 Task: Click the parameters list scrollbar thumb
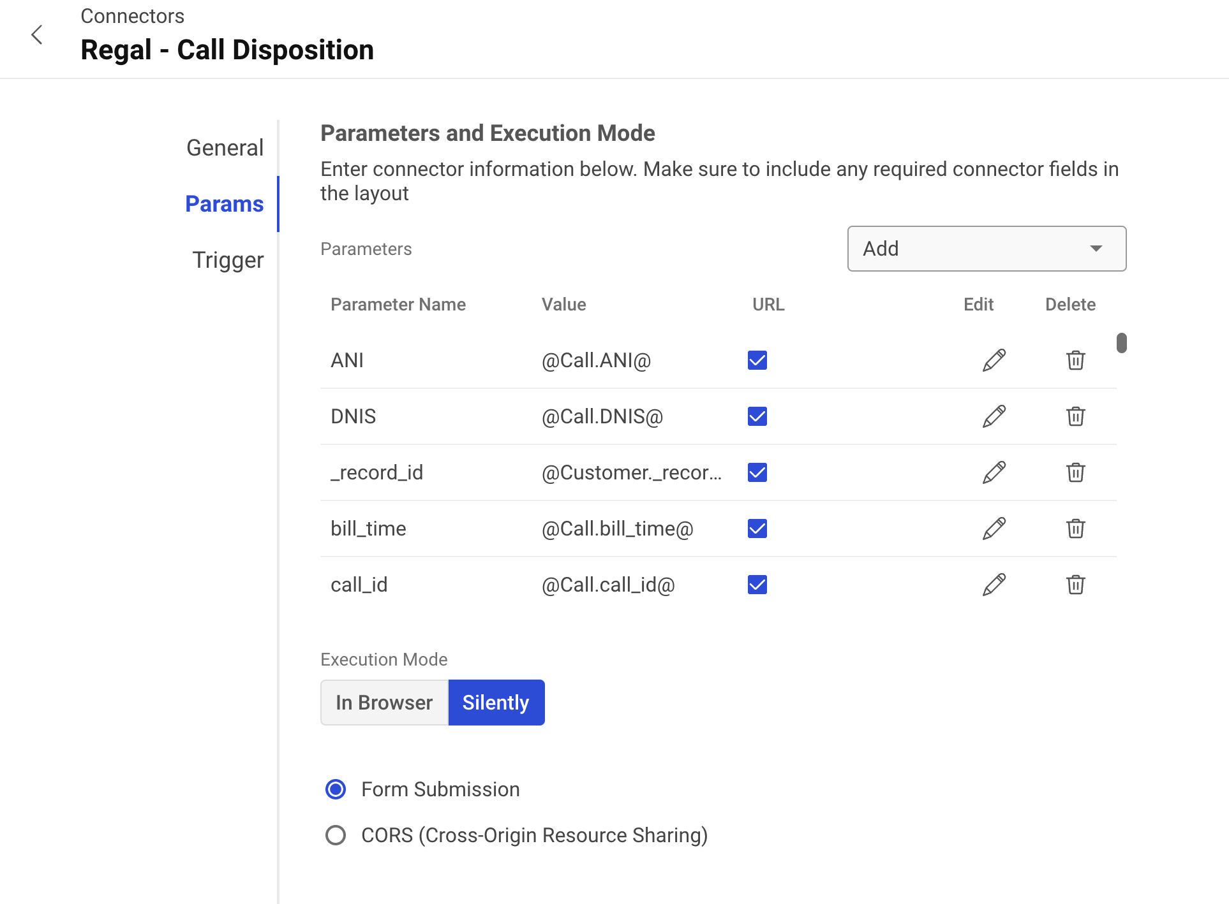pyautogui.click(x=1121, y=342)
